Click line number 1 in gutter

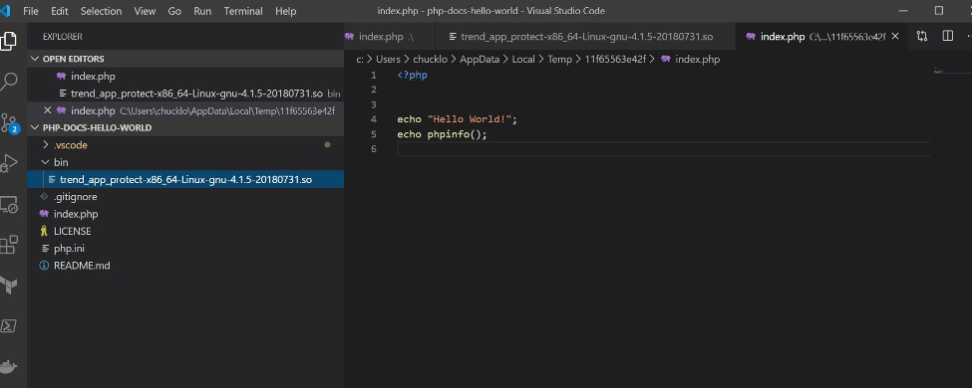click(x=373, y=76)
